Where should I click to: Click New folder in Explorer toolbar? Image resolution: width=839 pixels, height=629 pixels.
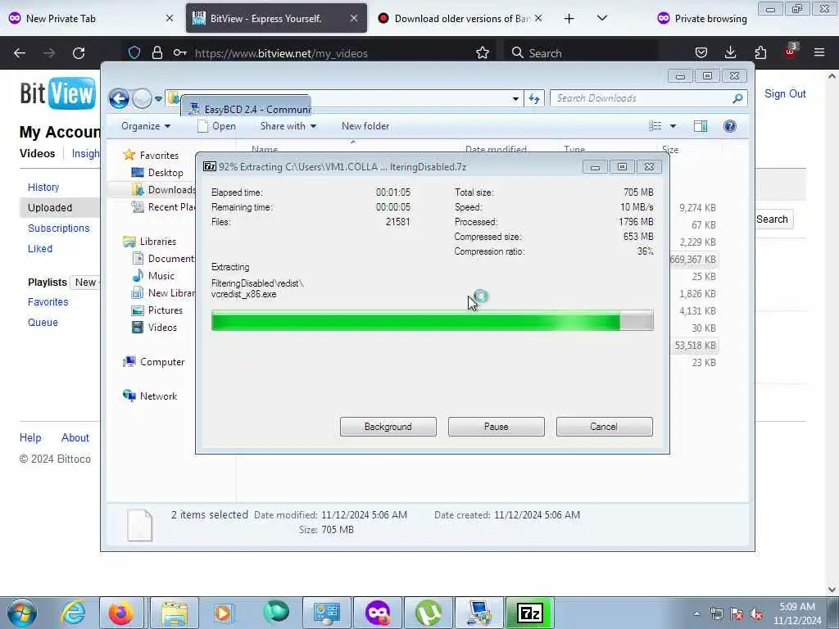[x=365, y=126]
